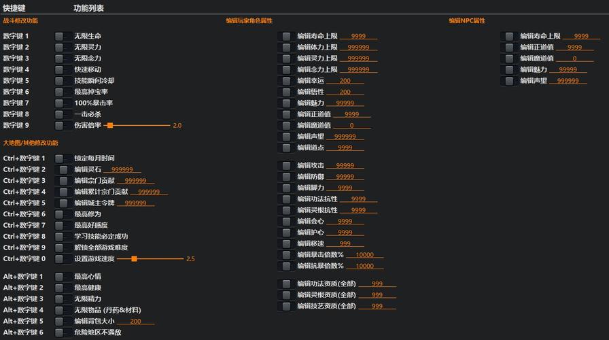Toggle 编辑防御 switch

[286, 177]
